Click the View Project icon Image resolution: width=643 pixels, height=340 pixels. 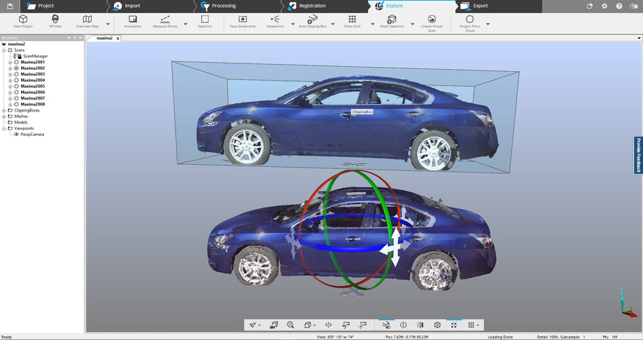pyautogui.click(x=23, y=20)
